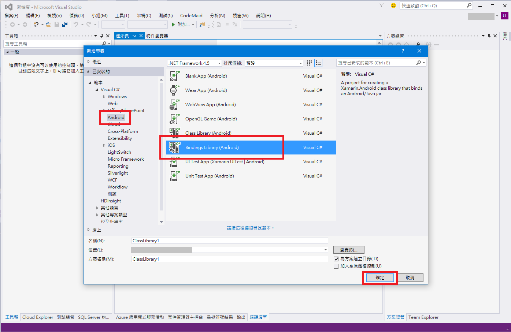This screenshot has height=332, width=511.
Task: Click the green Start debugging arrow
Action: click(173, 25)
